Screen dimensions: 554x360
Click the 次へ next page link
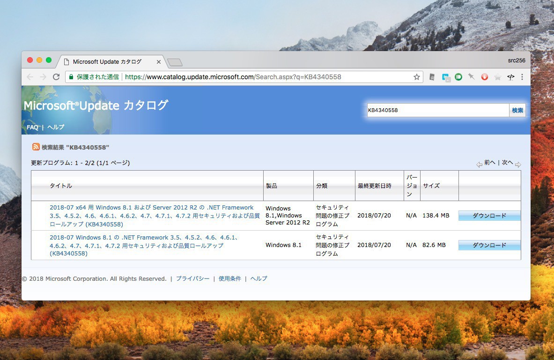(507, 162)
